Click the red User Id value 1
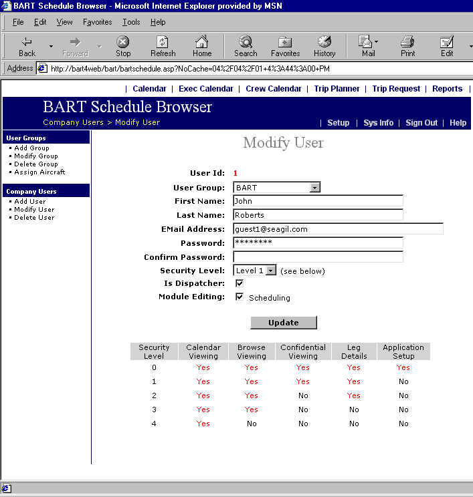The width and height of the screenshot is (473, 497). click(x=235, y=173)
